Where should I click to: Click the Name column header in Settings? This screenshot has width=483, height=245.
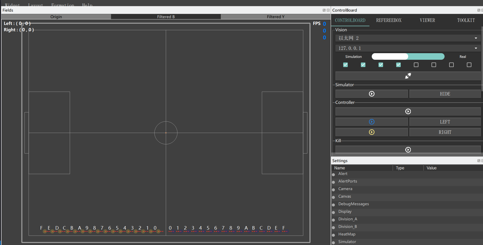coord(362,168)
